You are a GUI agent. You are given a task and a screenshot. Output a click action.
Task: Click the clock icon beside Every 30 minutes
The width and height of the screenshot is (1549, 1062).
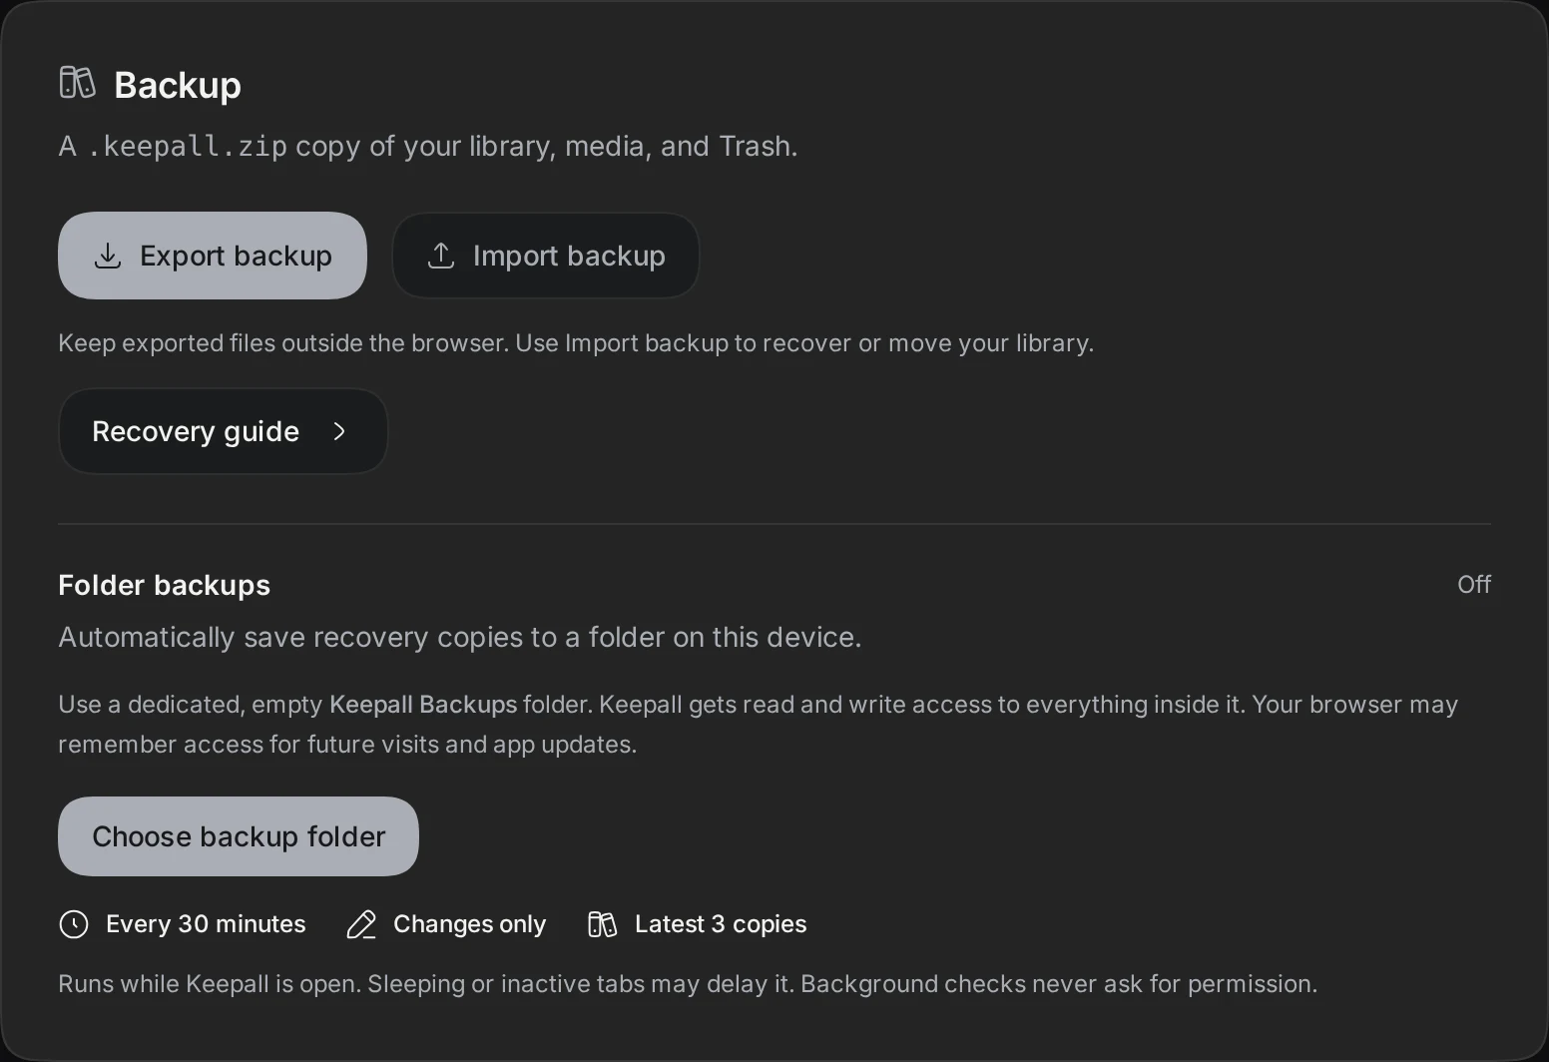(74, 924)
